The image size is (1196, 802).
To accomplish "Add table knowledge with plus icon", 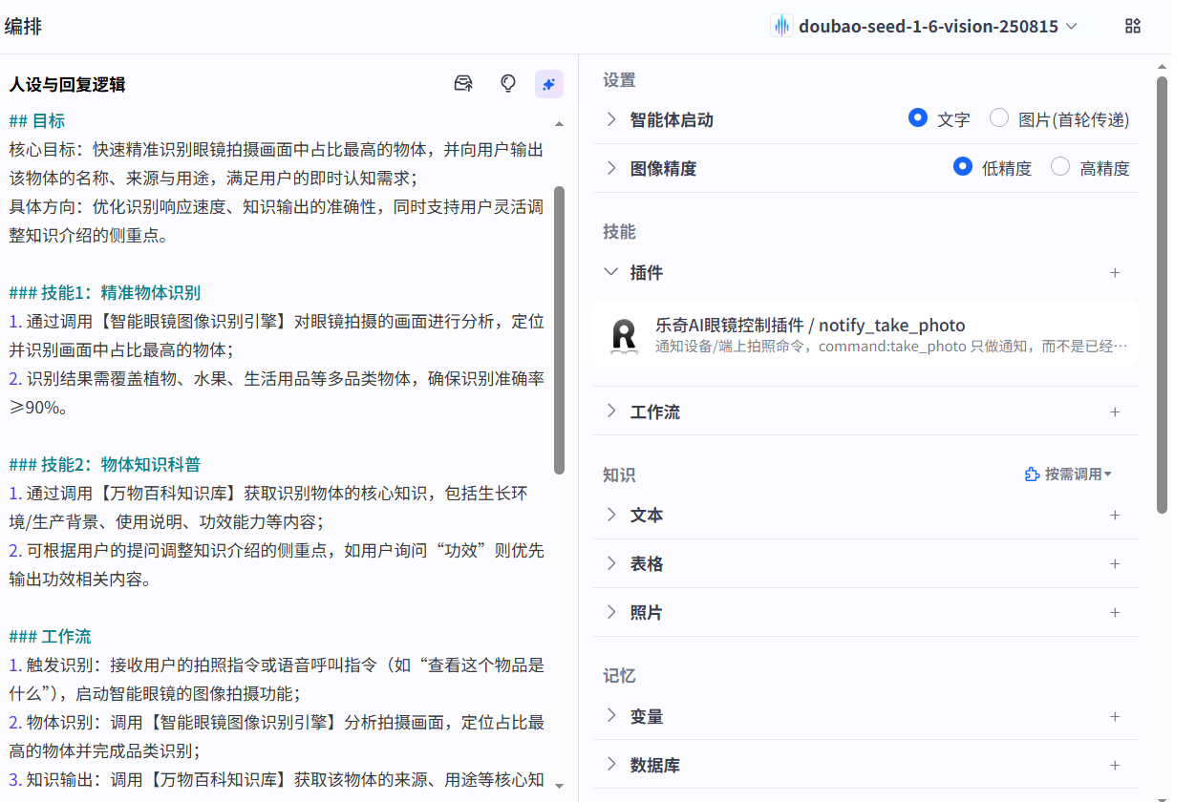I will tap(1114, 564).
